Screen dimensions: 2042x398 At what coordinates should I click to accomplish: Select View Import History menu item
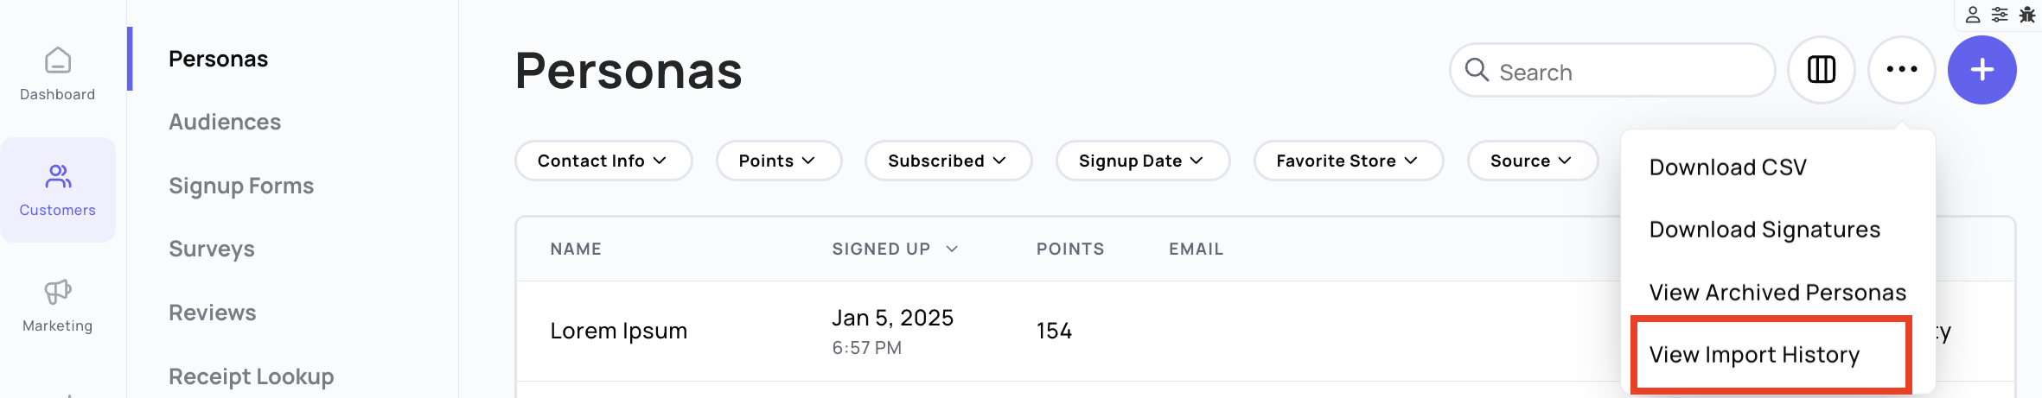1754,355
